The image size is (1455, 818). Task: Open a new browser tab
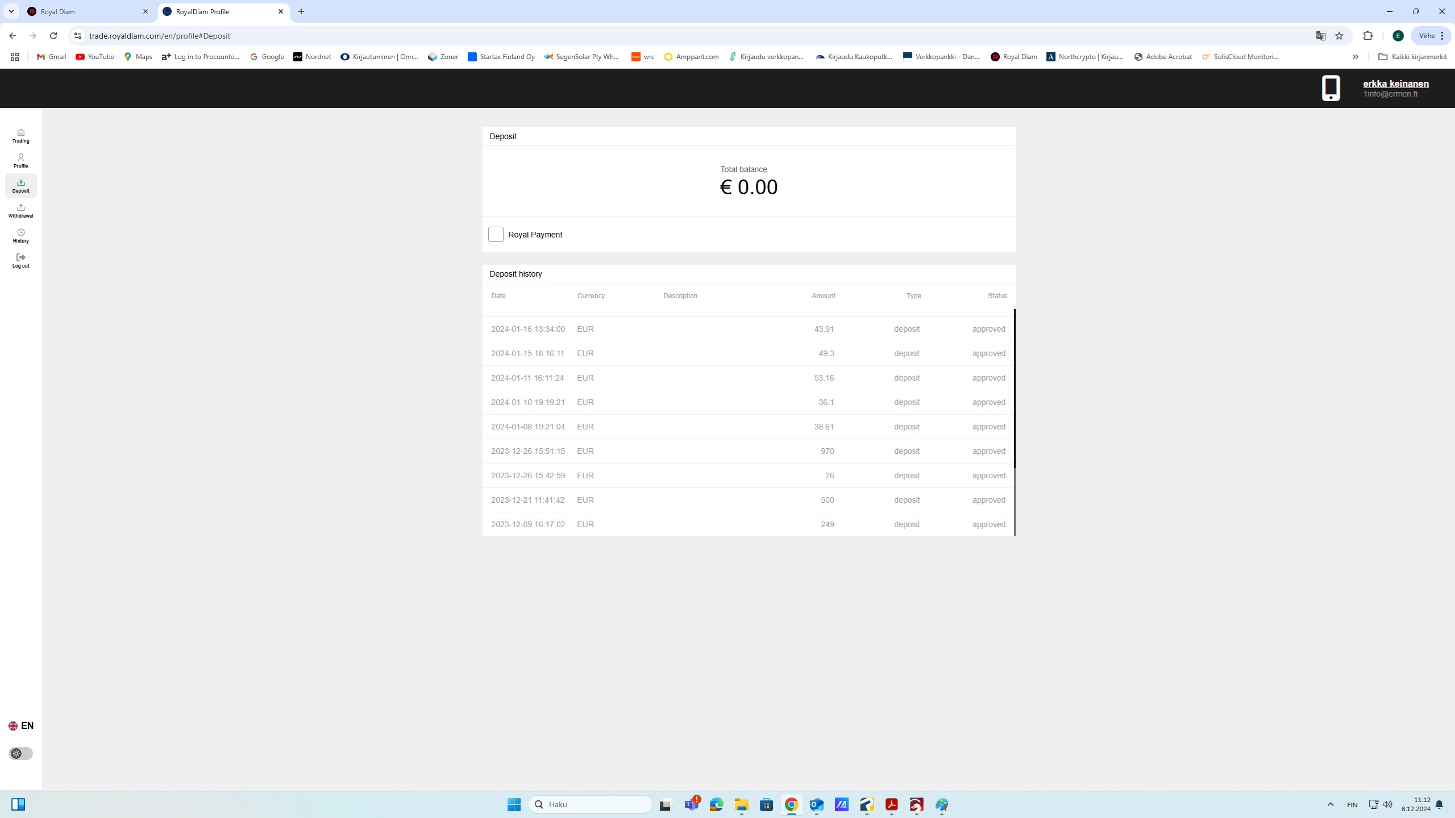(x=301, y=11)
